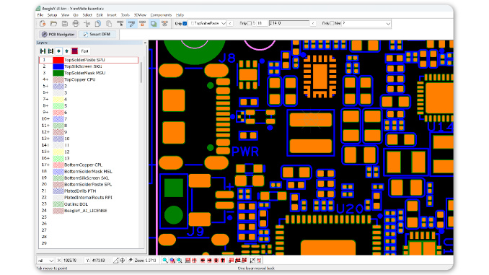
Task: Toggle the Only checkbox before the D-code field
Action: [x=250, y=23]
